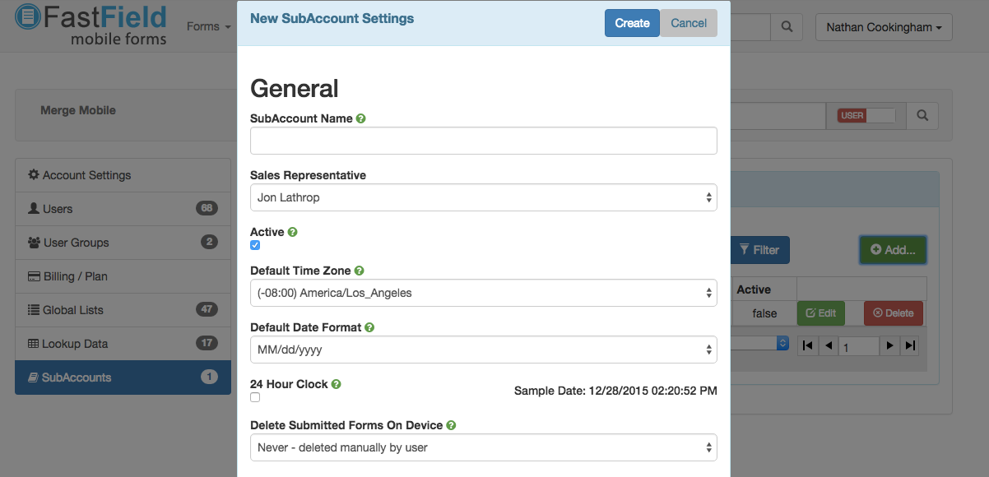Open the Default Date Format dropdown

point(483,350)
